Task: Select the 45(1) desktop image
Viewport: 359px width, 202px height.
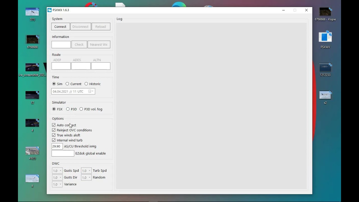Action: (32, 153)
